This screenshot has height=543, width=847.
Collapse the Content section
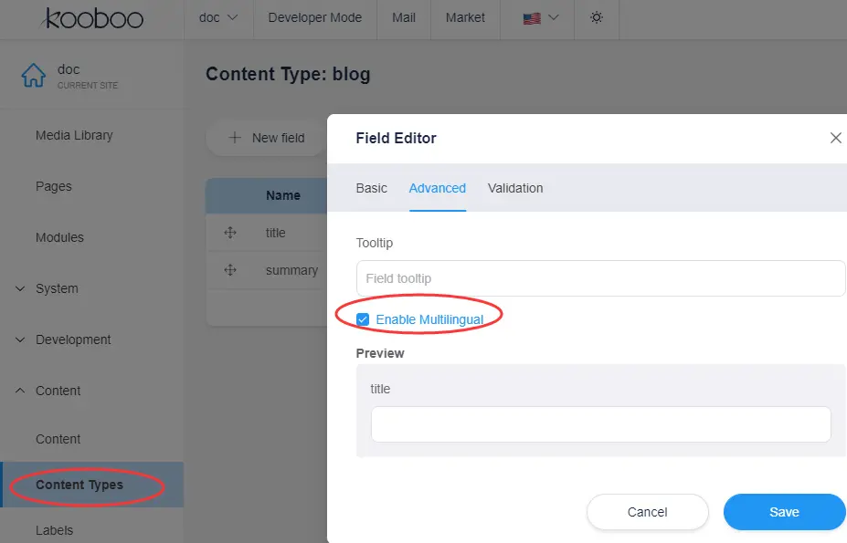[21, 391]
